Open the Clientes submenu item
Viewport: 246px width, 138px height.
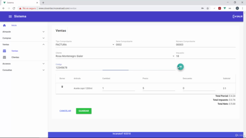pyautogui.click(x=15, y=57)
